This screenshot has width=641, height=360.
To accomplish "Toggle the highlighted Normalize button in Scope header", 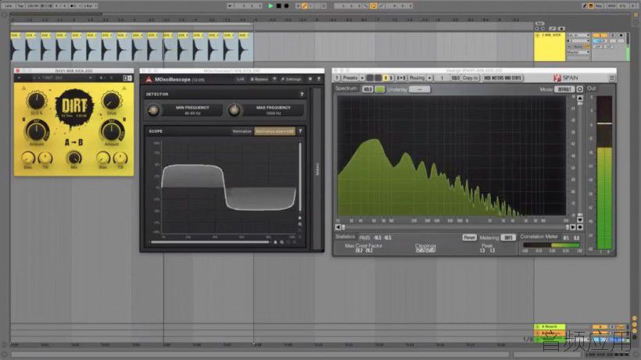I will click(274, 131).
